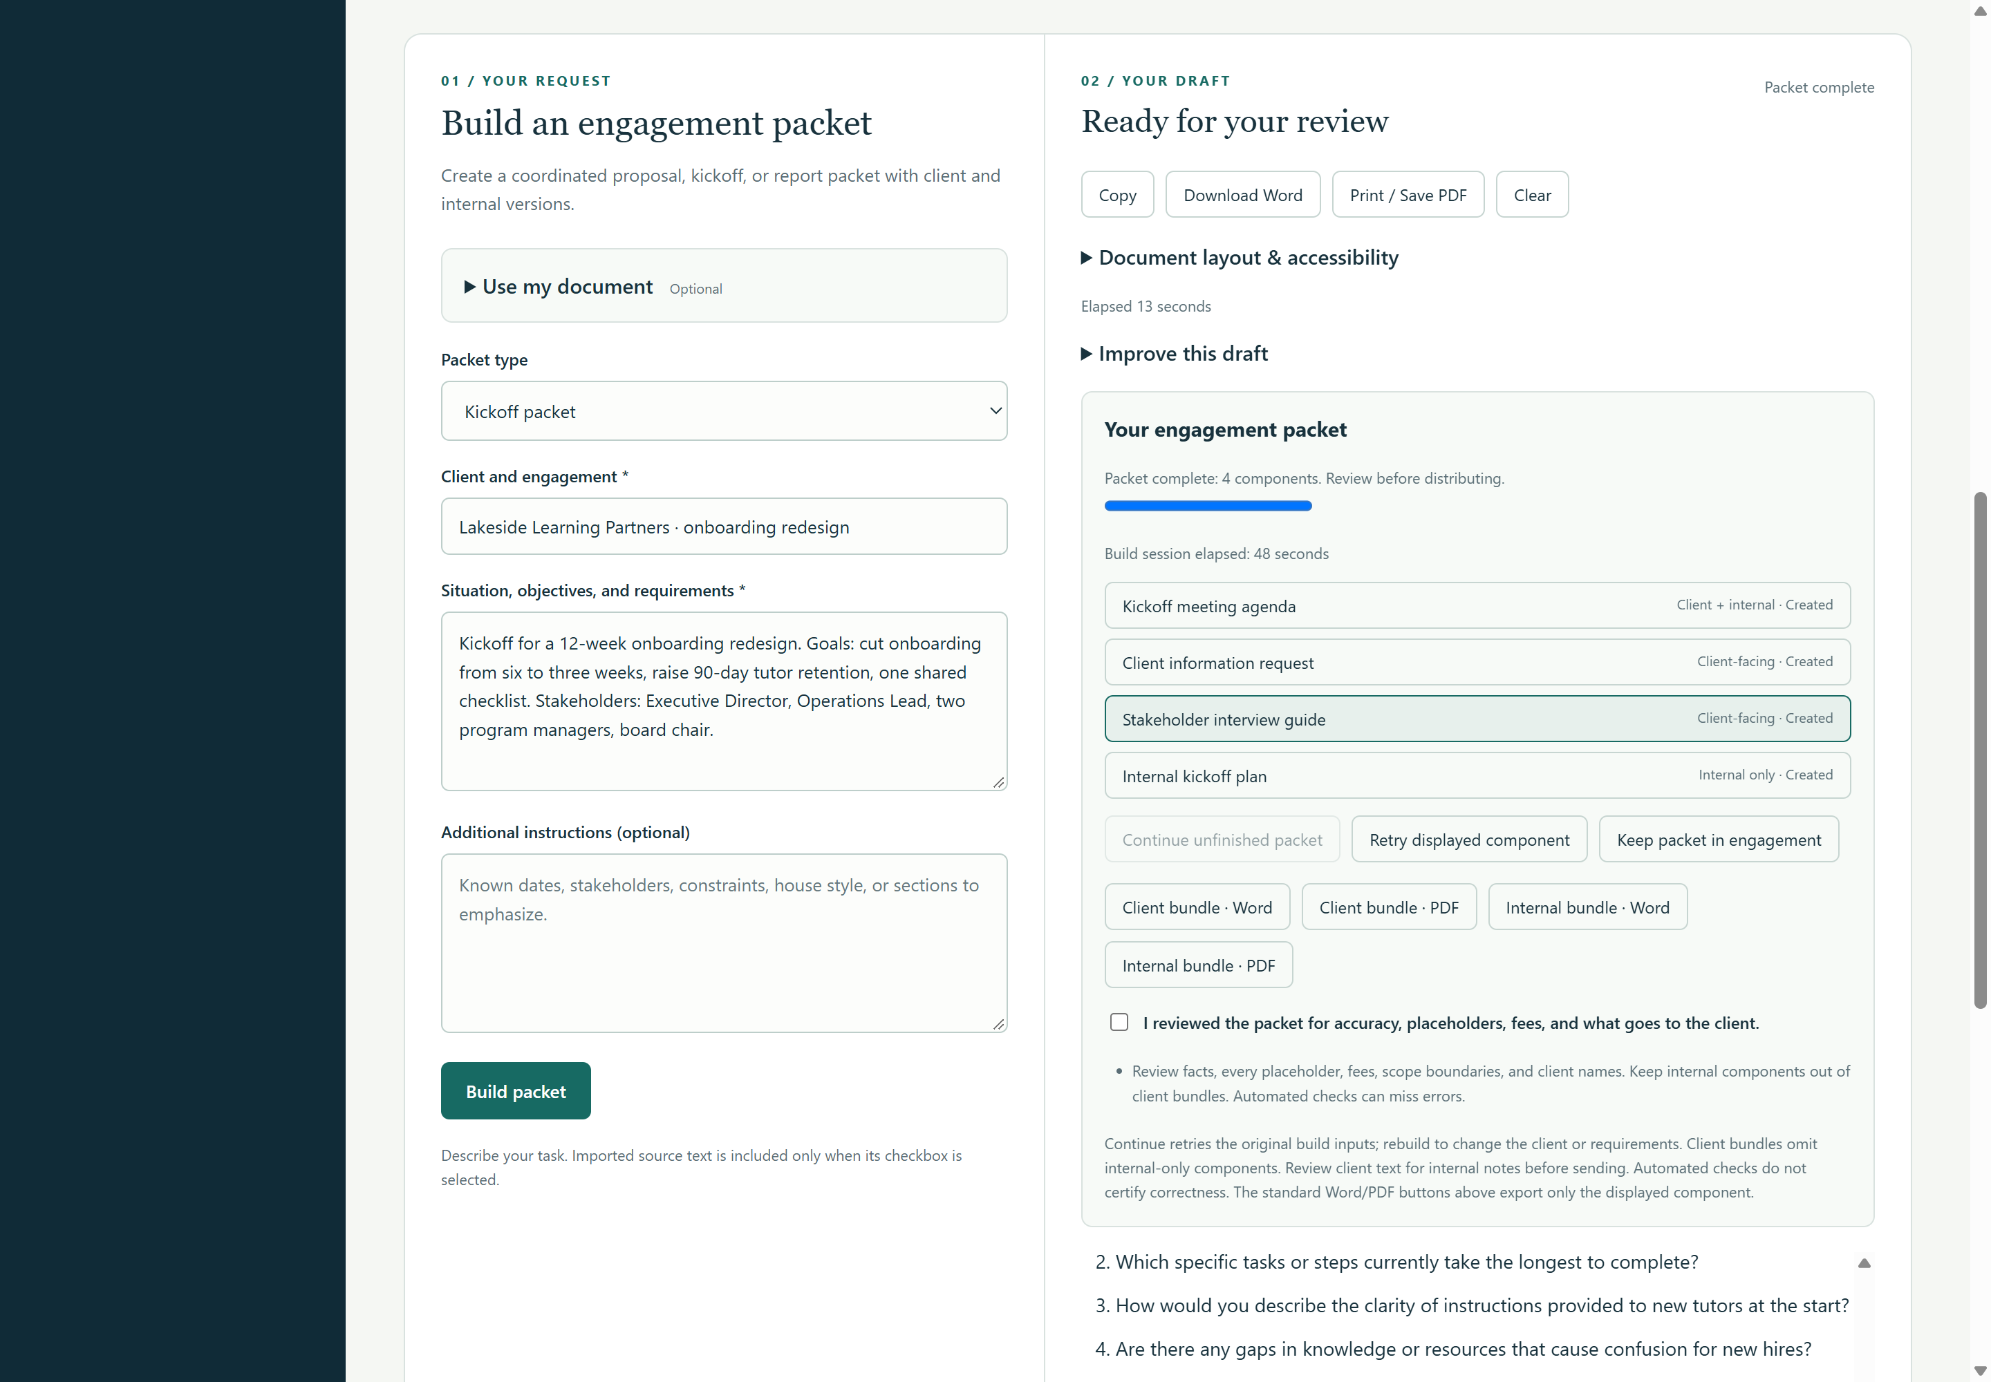Select the Stakeholder interview guide component
The height and width of the screenshot is (1382, 1991).
[1477, 719]
